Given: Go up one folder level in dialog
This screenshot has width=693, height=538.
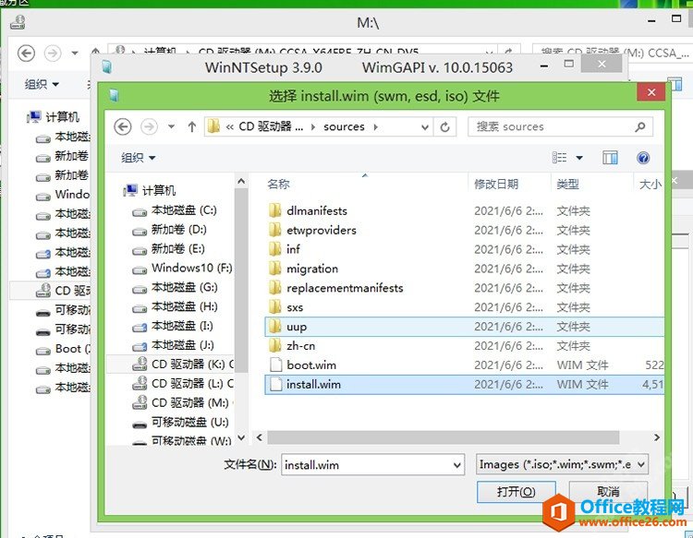Looking at the screenshot, I should tap(192, 127).
